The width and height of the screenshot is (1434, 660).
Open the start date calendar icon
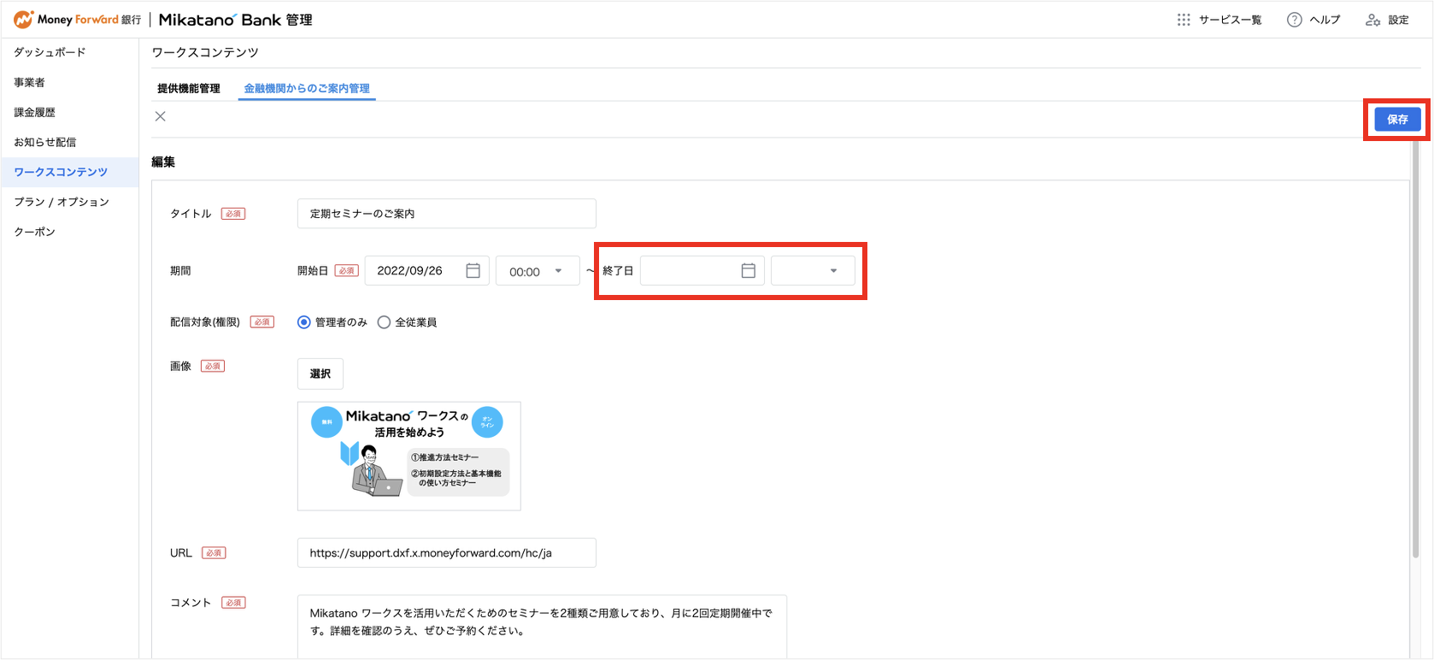point(473,270)
